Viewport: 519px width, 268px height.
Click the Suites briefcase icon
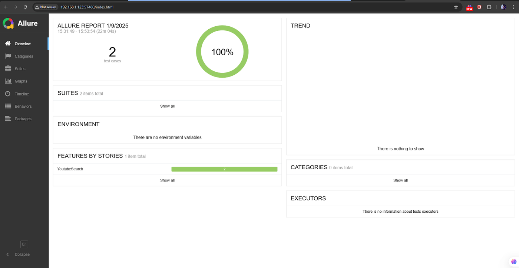(x=8, y=68)
